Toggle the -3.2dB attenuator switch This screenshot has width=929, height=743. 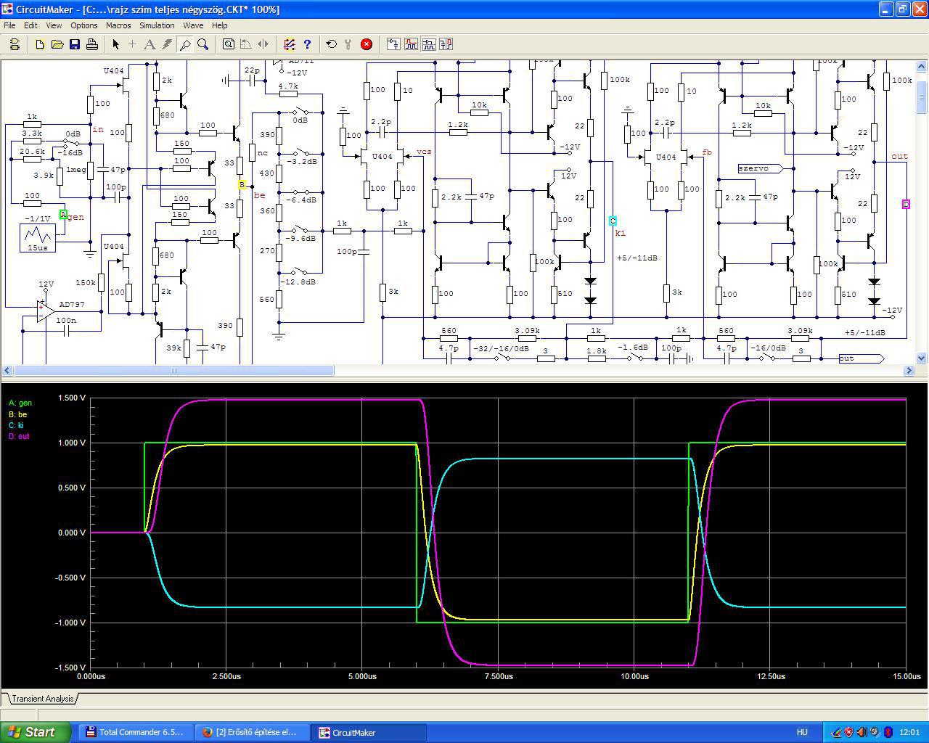(x=300, y=153)
